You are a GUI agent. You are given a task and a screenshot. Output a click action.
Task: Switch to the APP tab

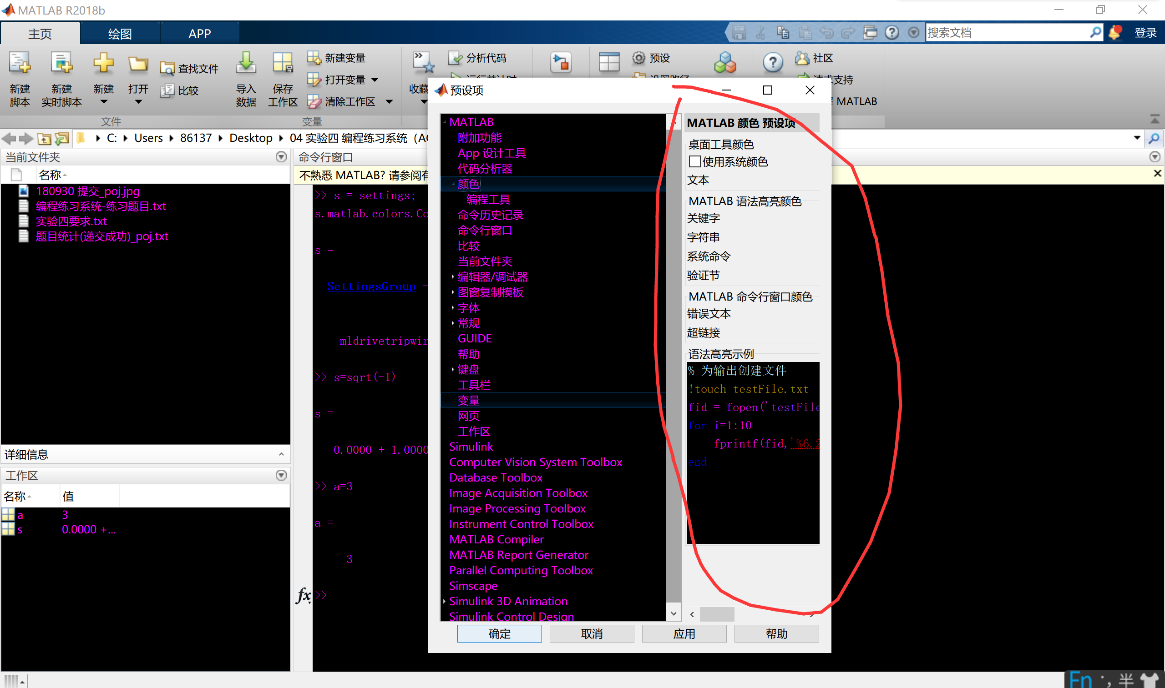(199, 33)
